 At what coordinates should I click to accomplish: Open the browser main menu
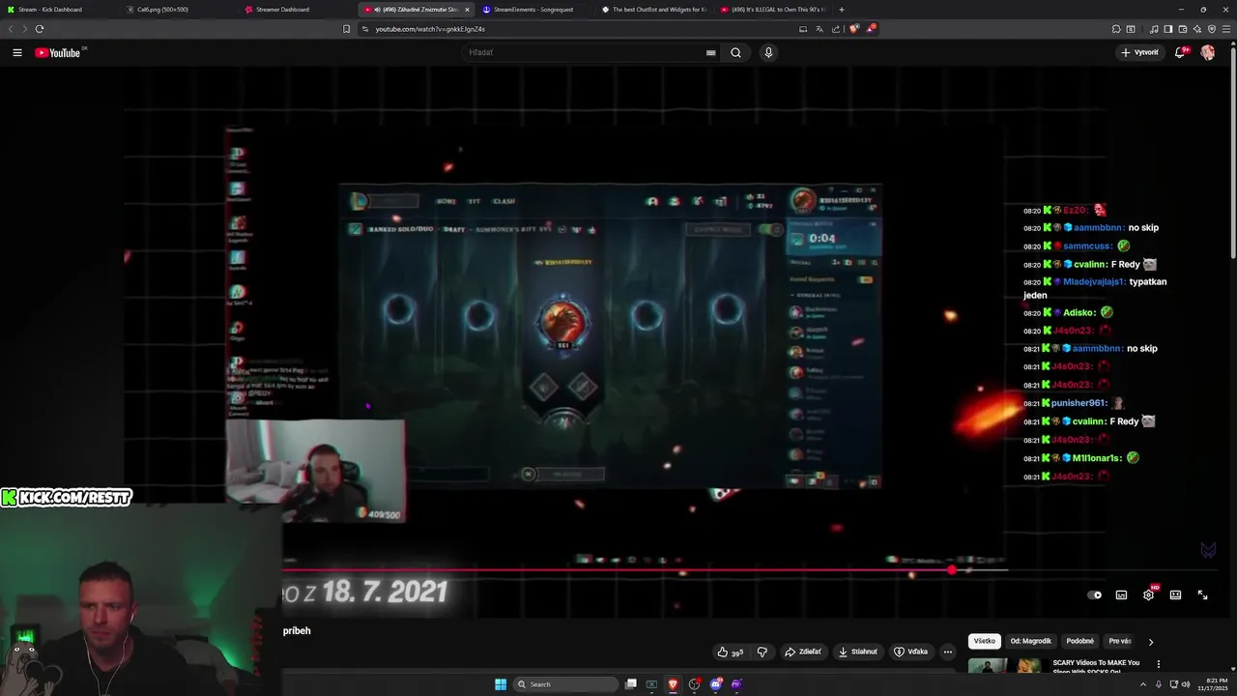[x=1227, y=29]
